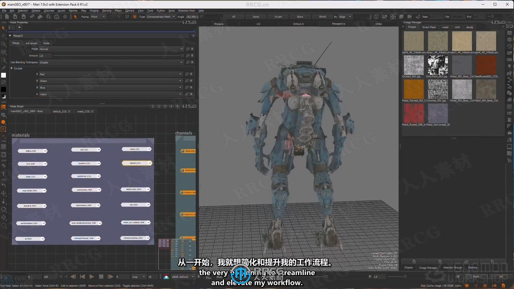
Task: Step one frame backward in the timeline
Action: 73,277
